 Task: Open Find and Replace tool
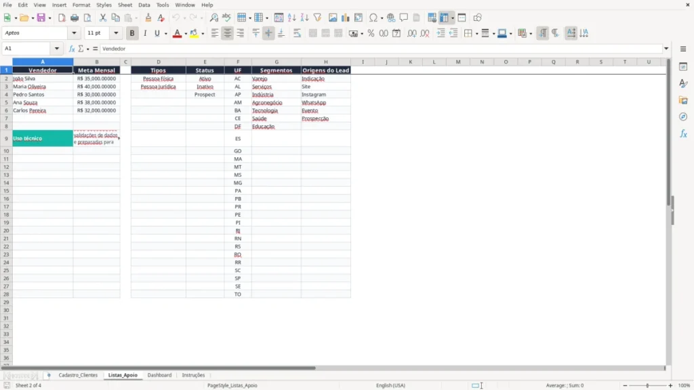tap(213, 18)
